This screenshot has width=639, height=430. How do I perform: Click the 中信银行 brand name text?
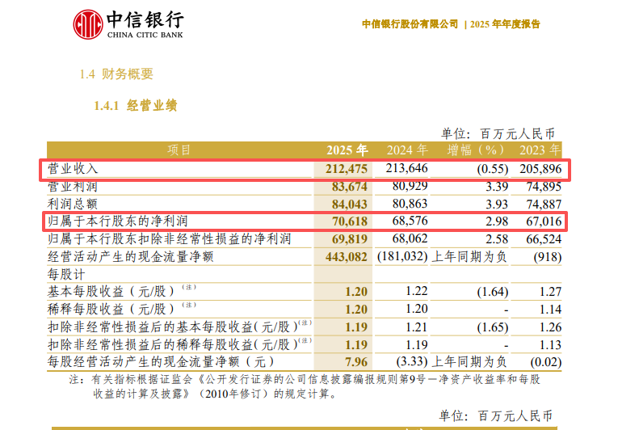point(145,19)
